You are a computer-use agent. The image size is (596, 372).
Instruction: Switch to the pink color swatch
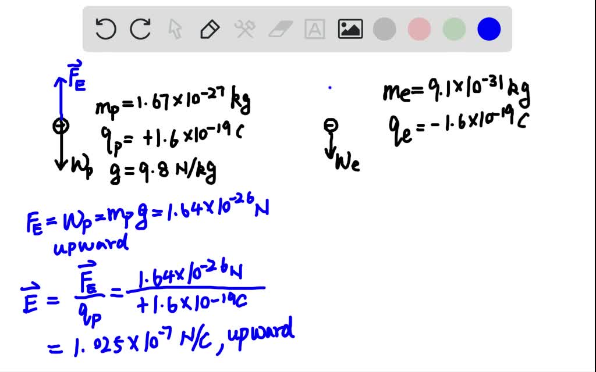click(419, 28)
